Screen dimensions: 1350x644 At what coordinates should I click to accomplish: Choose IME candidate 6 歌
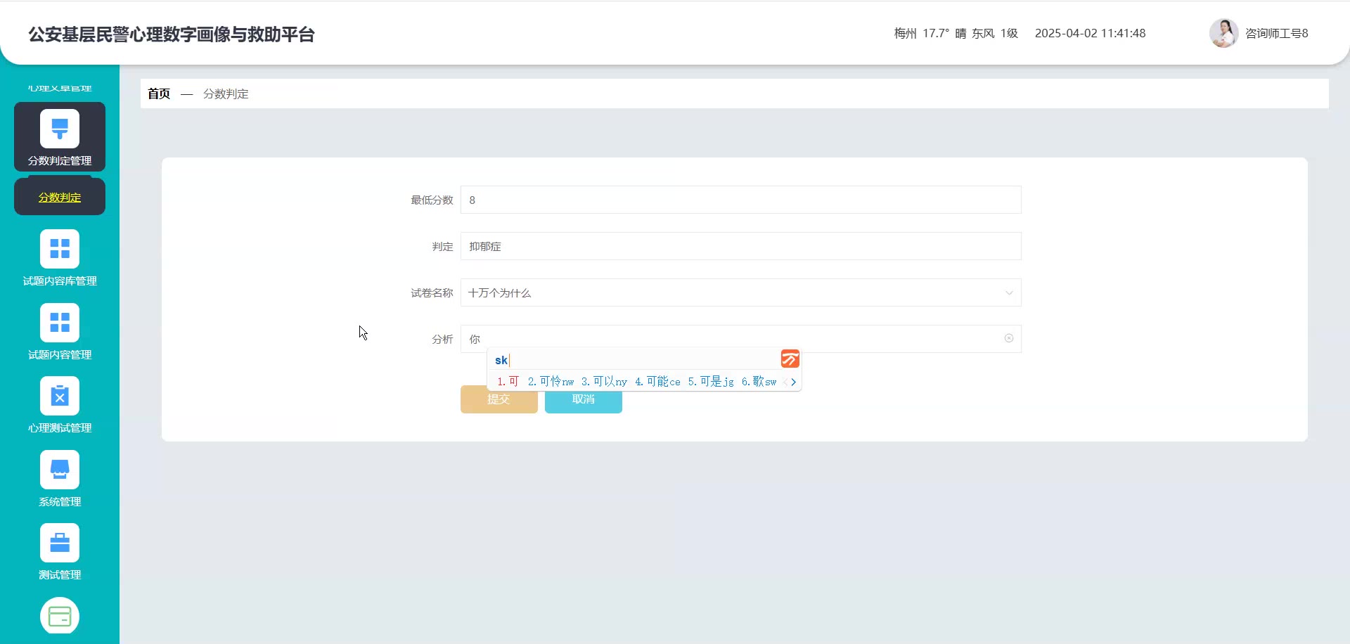click(x=759, y=381)
